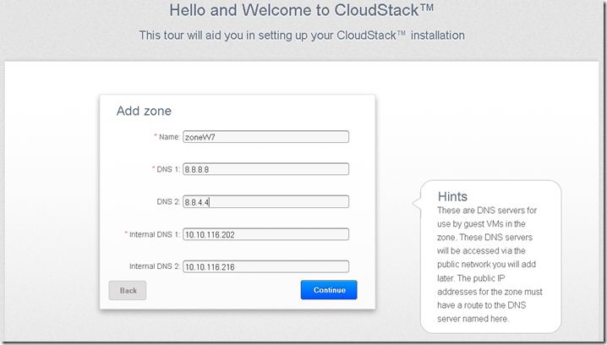Viewport: 607px width, 345px height.
Task: Click the DNS 1 label
Action: click(x=167, y=169)
